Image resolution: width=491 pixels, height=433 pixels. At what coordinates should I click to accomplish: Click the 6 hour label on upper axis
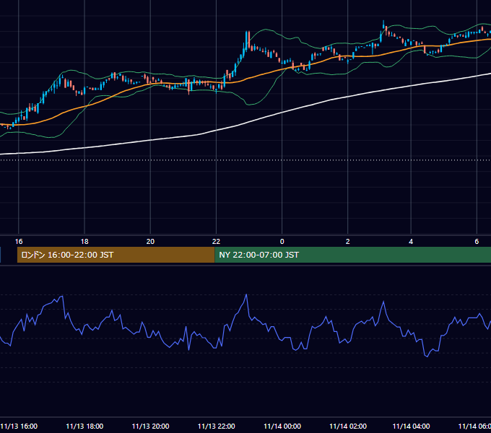tap(477, 242)
